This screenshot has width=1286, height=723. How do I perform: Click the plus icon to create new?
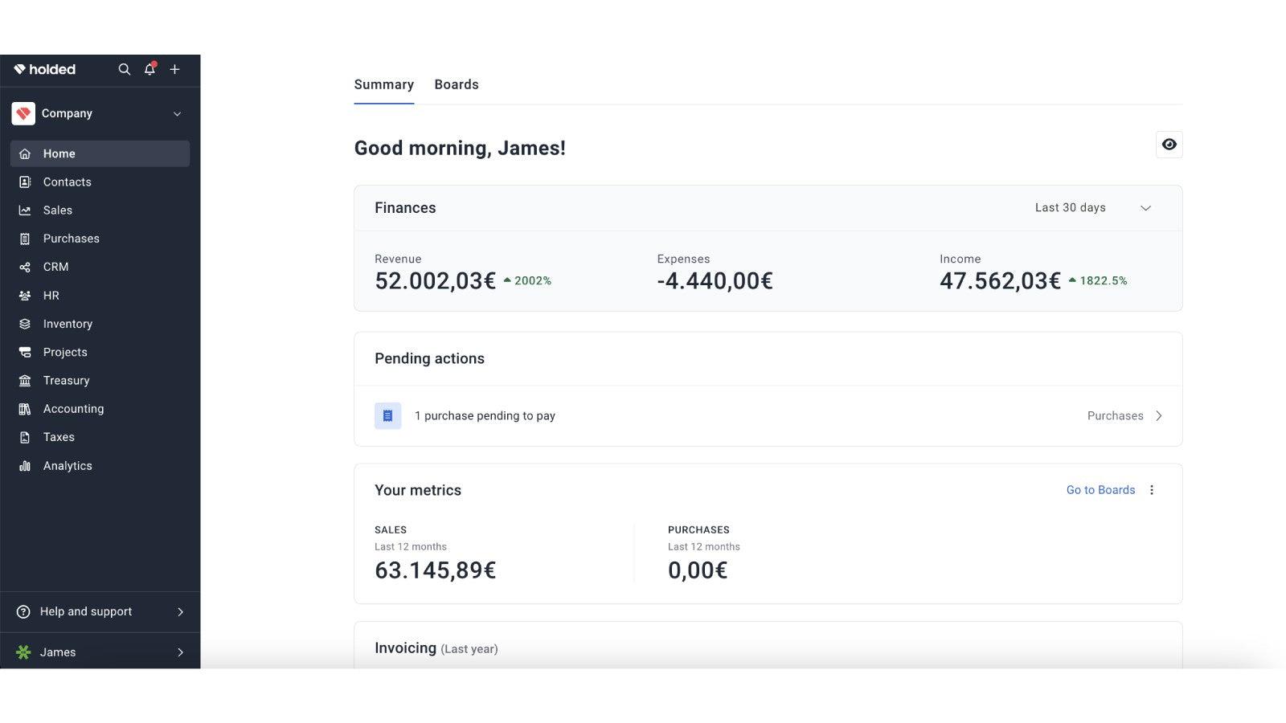point(174,70)
